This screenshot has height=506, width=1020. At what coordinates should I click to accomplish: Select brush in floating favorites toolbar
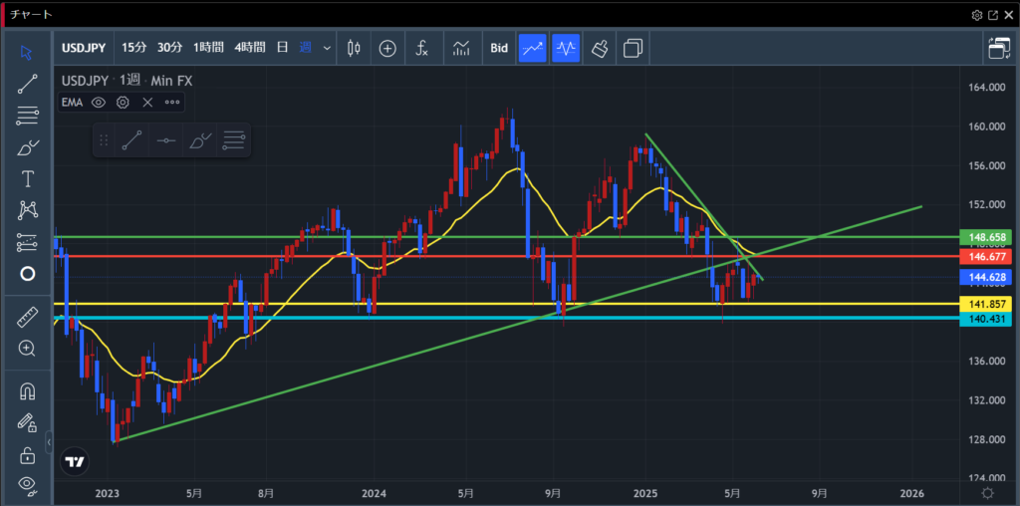(x=199, y=140)
